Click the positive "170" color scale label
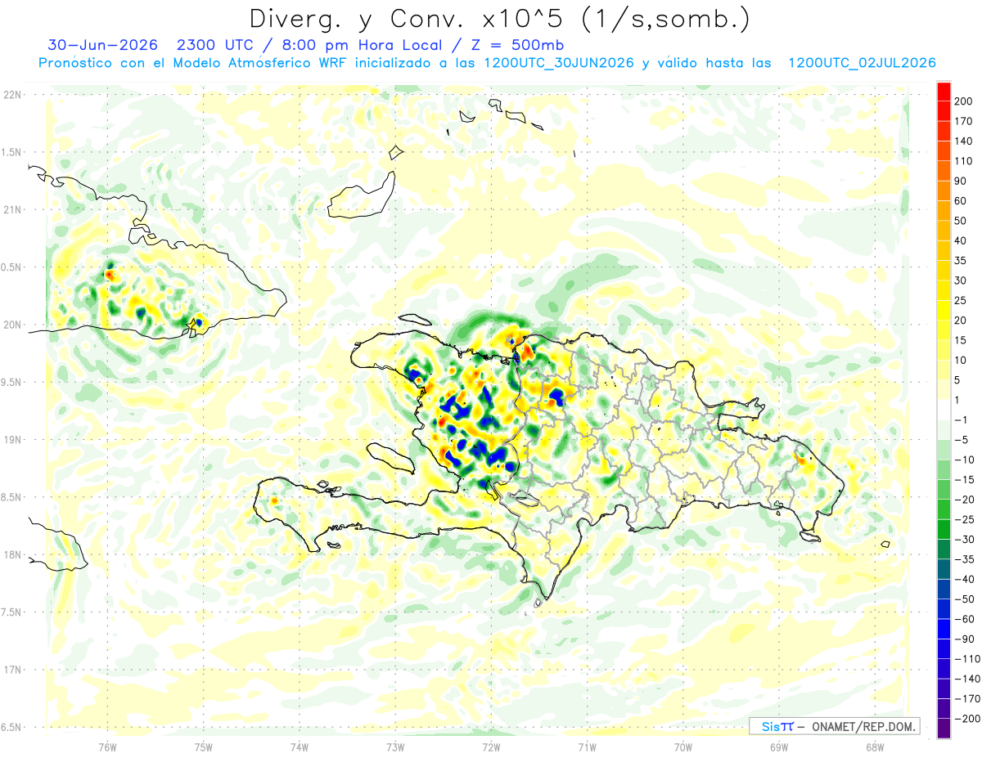The image size is (982, 758). [965, 121]
